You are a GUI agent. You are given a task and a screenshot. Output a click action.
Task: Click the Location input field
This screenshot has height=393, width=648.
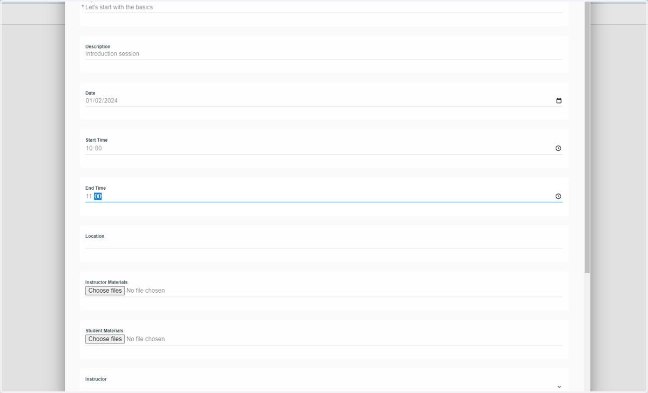[x=324, y=244]
